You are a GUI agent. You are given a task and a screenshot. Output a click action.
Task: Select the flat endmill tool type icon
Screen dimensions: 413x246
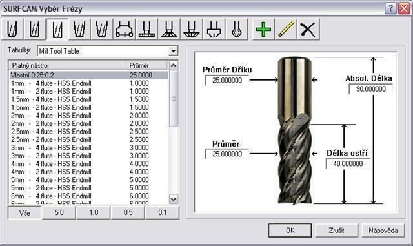point(57,29)
